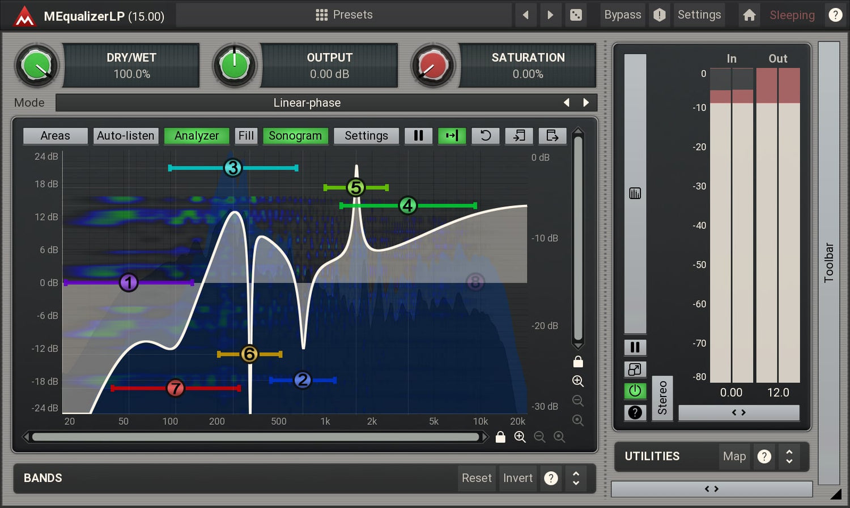Expand the Bands panel with the arrows

pos(576,478)
